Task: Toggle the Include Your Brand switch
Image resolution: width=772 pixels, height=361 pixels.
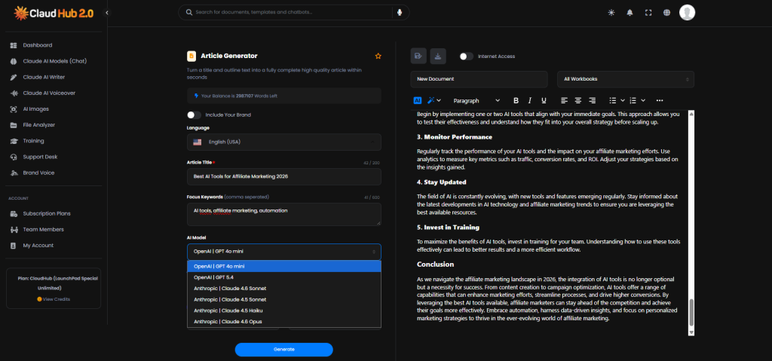Action: click(194, 115)
